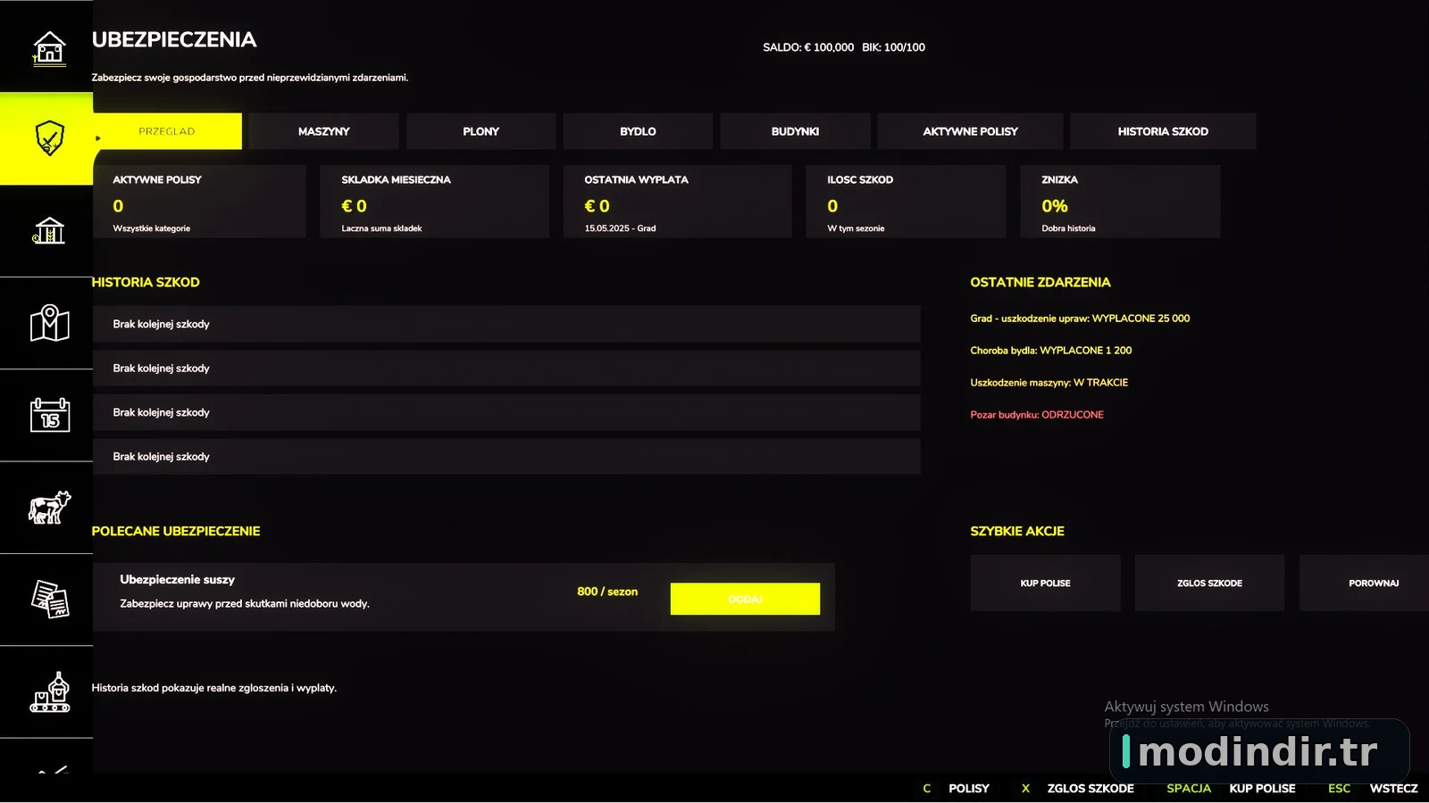Open the contracts documents sidebar icon

click(x=49, y=599)
